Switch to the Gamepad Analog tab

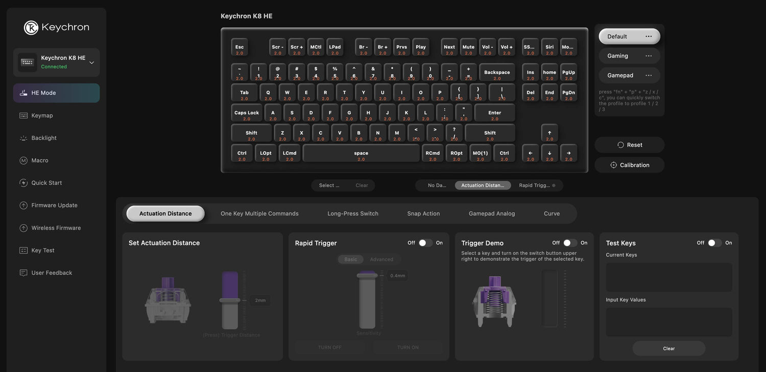(x=492, y=213)
